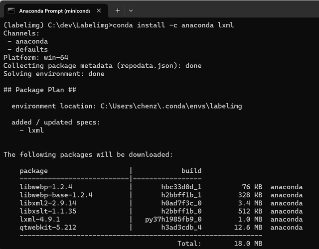
Task: Click the Anaconda Prompt terminal icon in tab
Action: tap(11, 10)
